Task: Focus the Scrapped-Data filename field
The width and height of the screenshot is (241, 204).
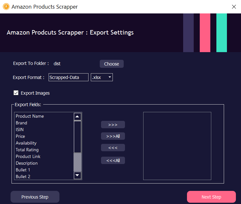Action: (68, 77)
